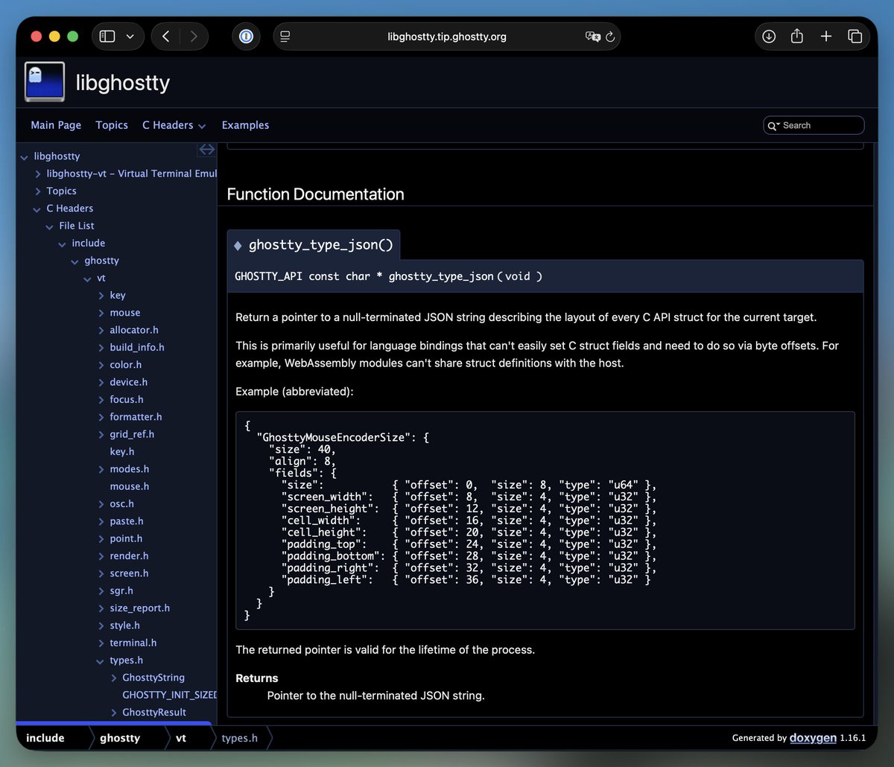Click vt in breadcrumb path
The height and width of the screenshot is (767, 894).
click(x=181, y=738)
